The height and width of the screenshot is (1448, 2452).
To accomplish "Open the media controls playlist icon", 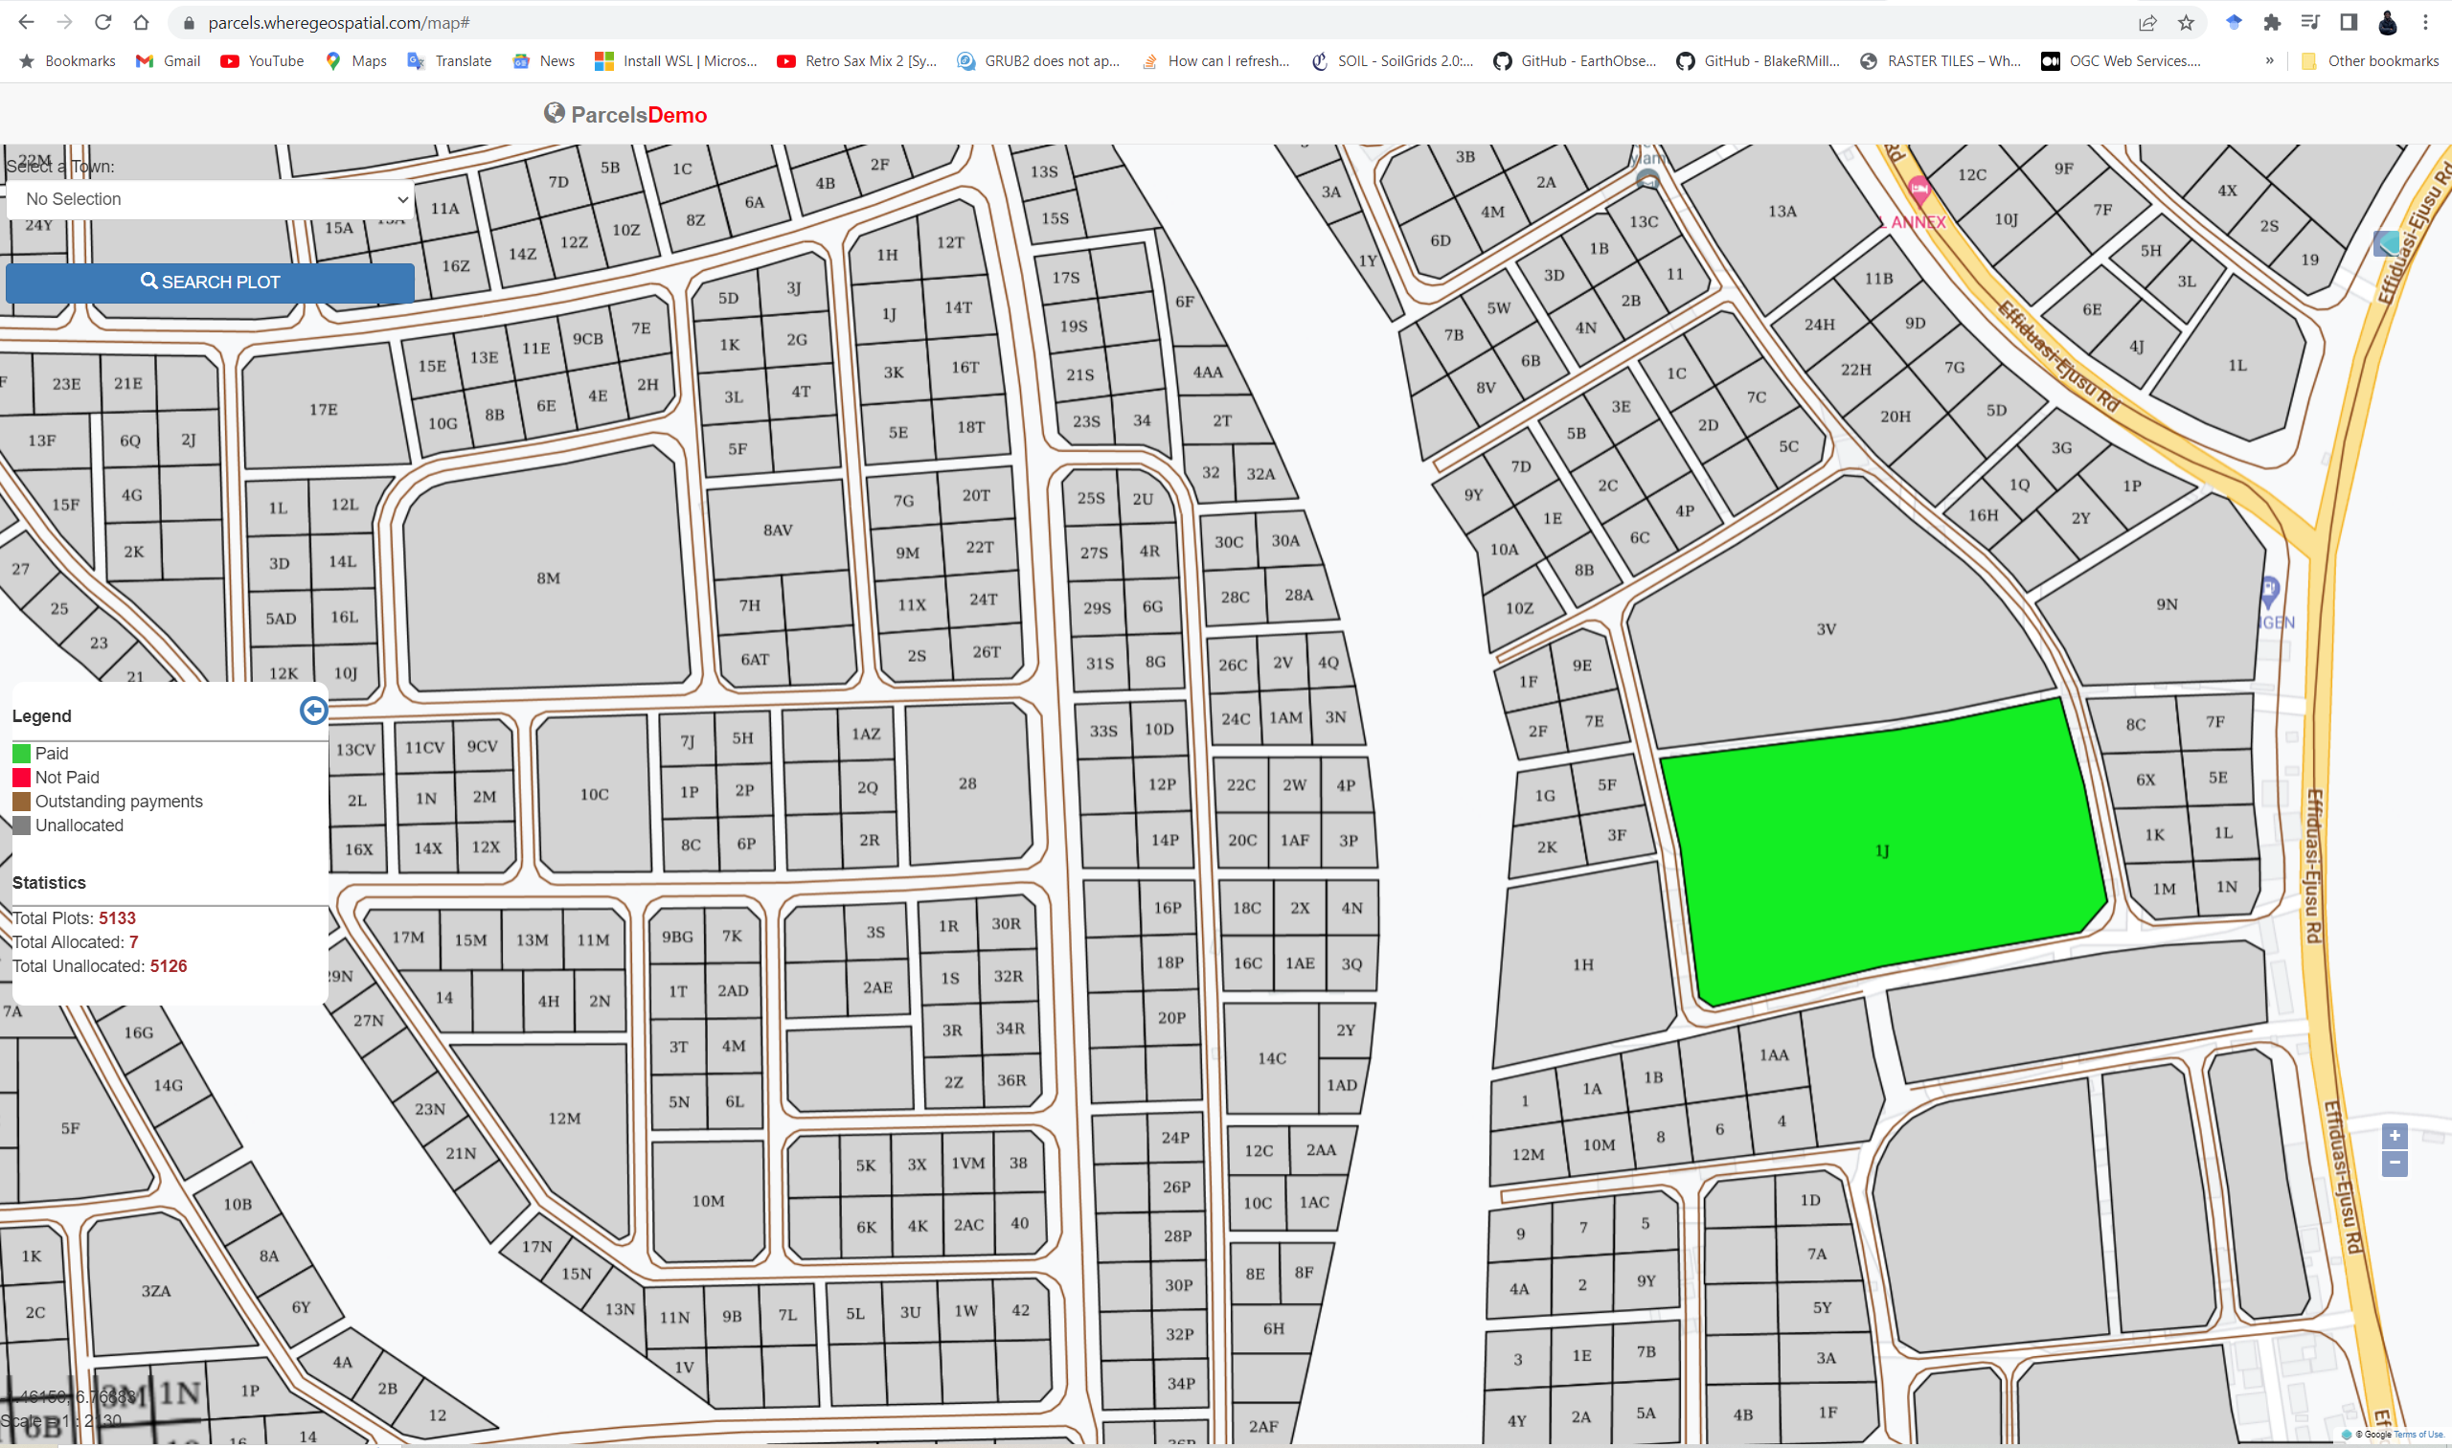I will (2309, 22).
